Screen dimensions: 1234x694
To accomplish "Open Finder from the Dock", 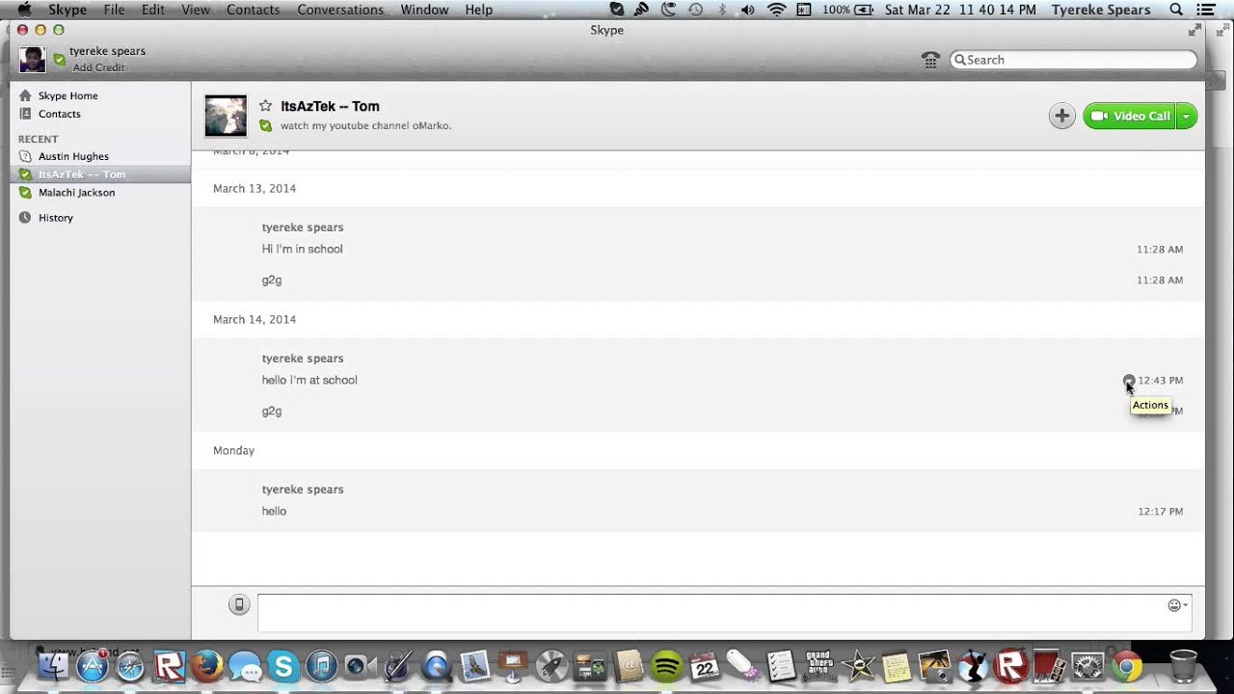I will [x=54, y=665].
